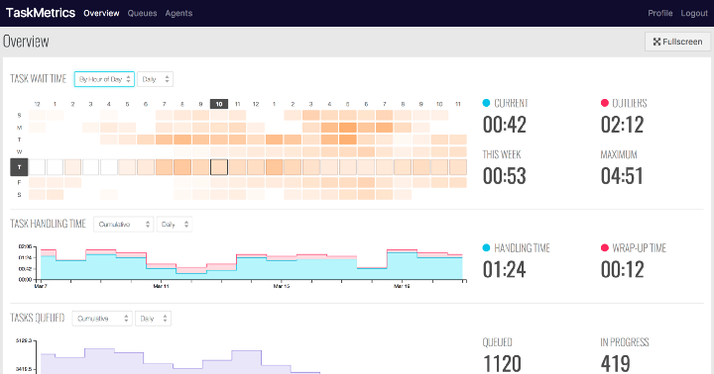714x374 pixels.
Task: Click the Fullscreen expand icon
Action: pyautogui.click(x=656, y=42)
